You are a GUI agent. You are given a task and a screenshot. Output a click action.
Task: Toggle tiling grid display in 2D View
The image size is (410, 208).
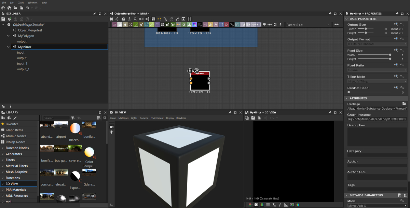point(268,205)
